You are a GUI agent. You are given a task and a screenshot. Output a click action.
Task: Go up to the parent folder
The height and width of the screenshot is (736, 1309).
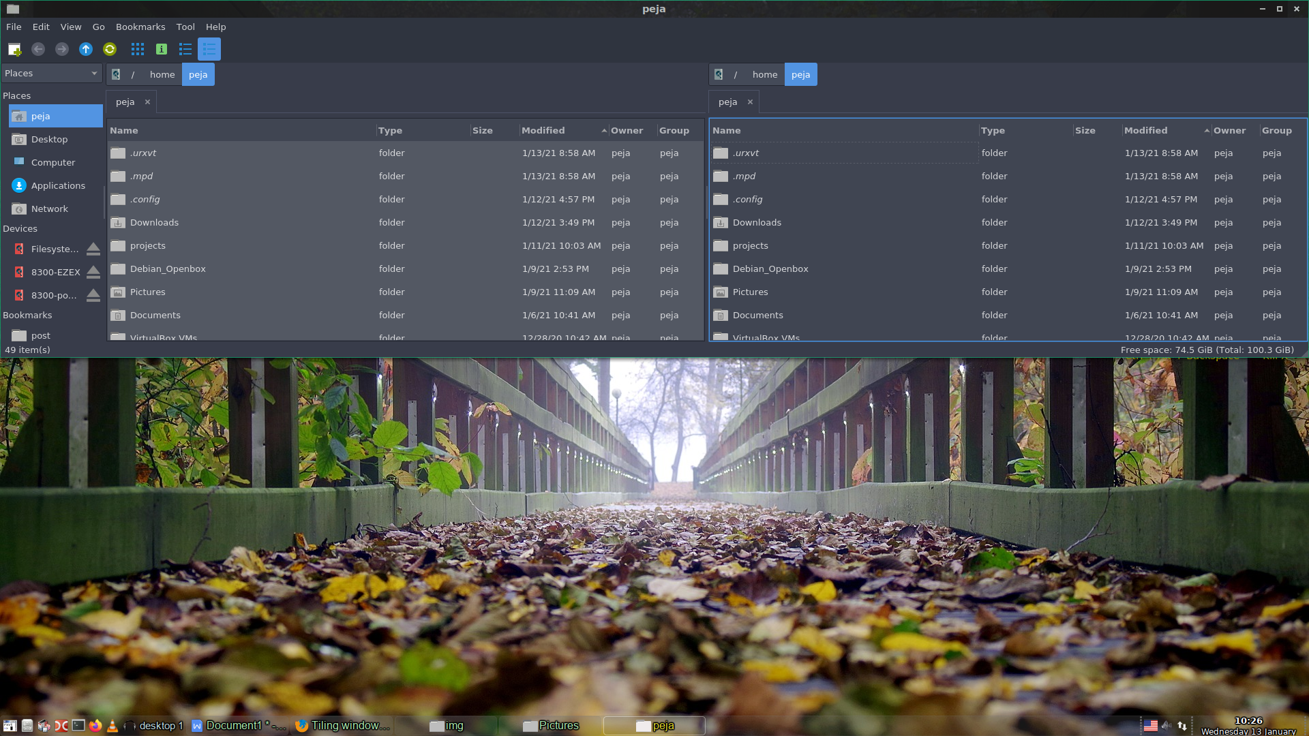86,49
